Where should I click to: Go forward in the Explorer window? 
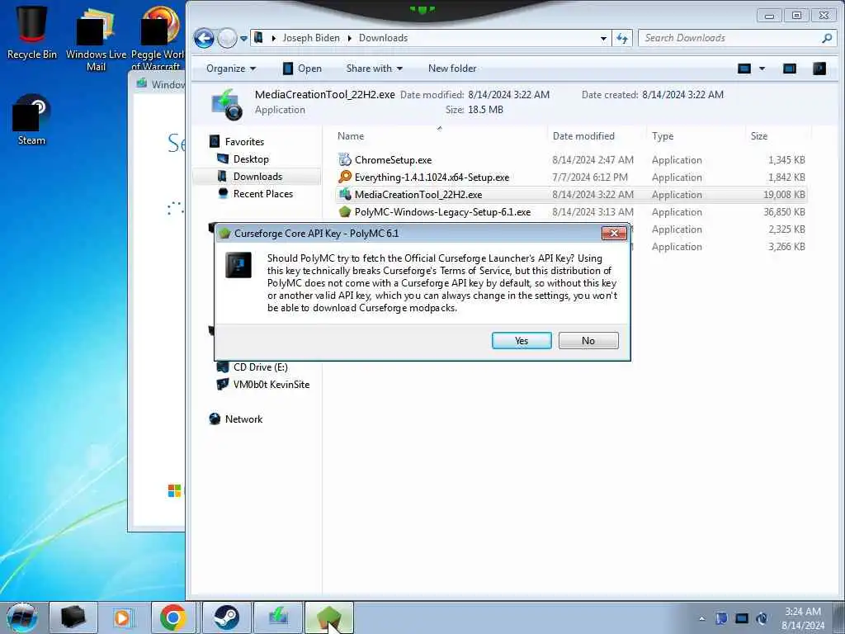point(227,38)
